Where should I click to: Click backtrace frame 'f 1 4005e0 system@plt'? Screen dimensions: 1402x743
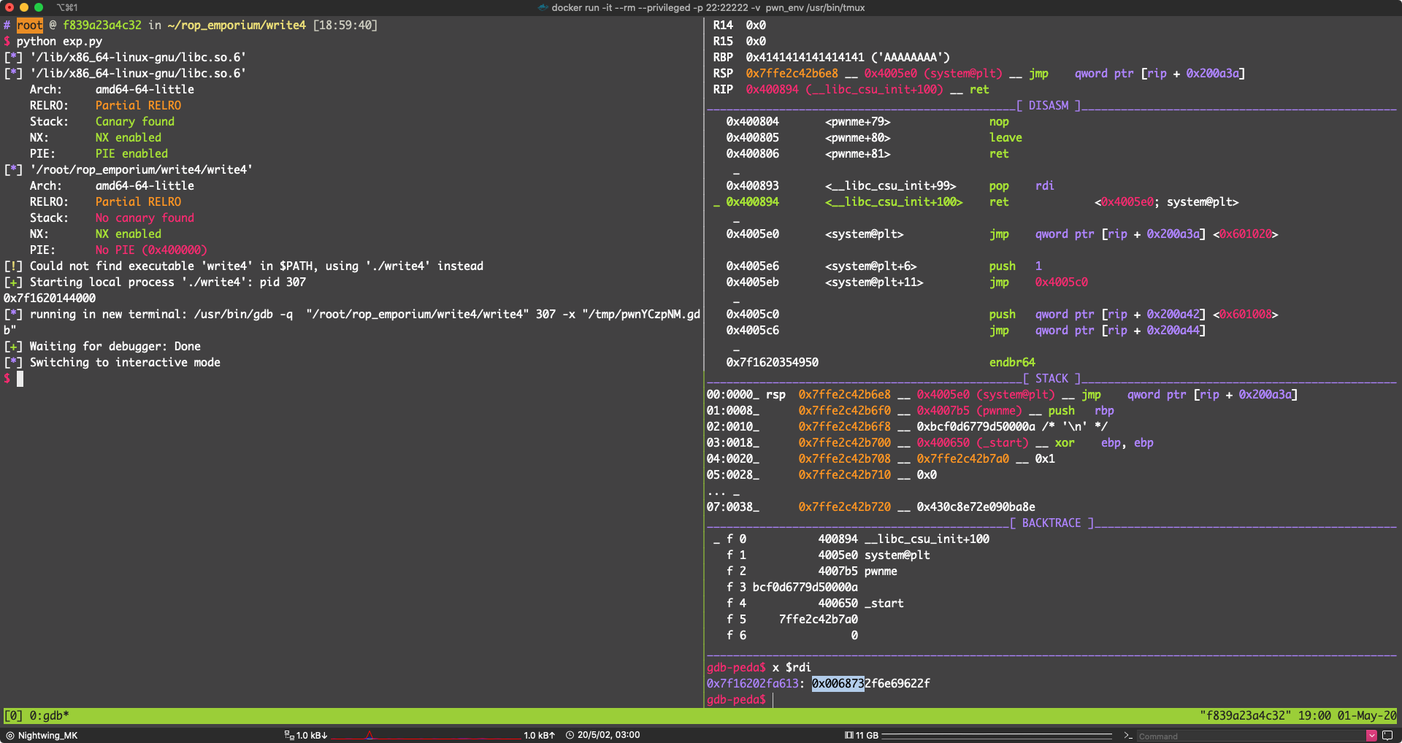(x=828, y=555)
